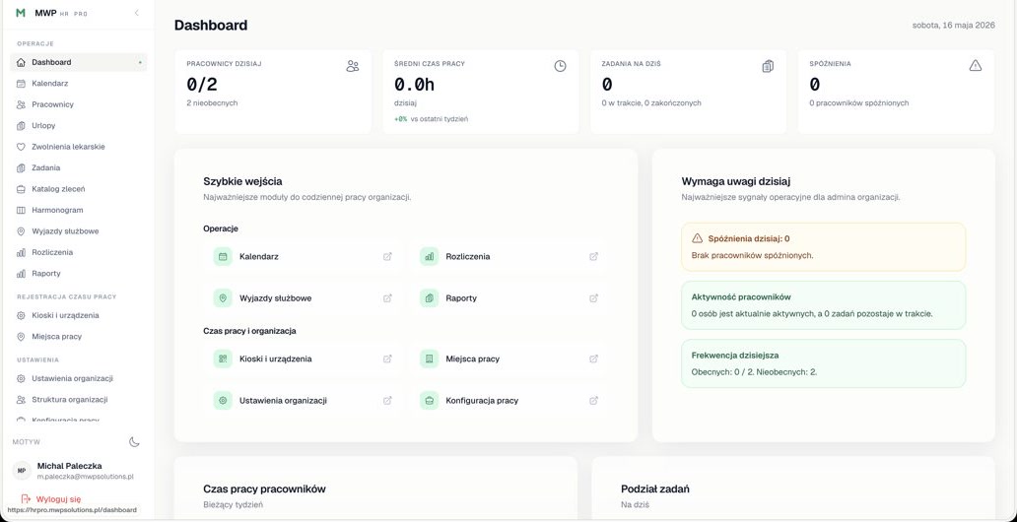Viewport: 1017px width, 522px height.
Task: Collapse sidebar with chevron next to MWP
Action: pyautogui.click(x=136, y=13)
